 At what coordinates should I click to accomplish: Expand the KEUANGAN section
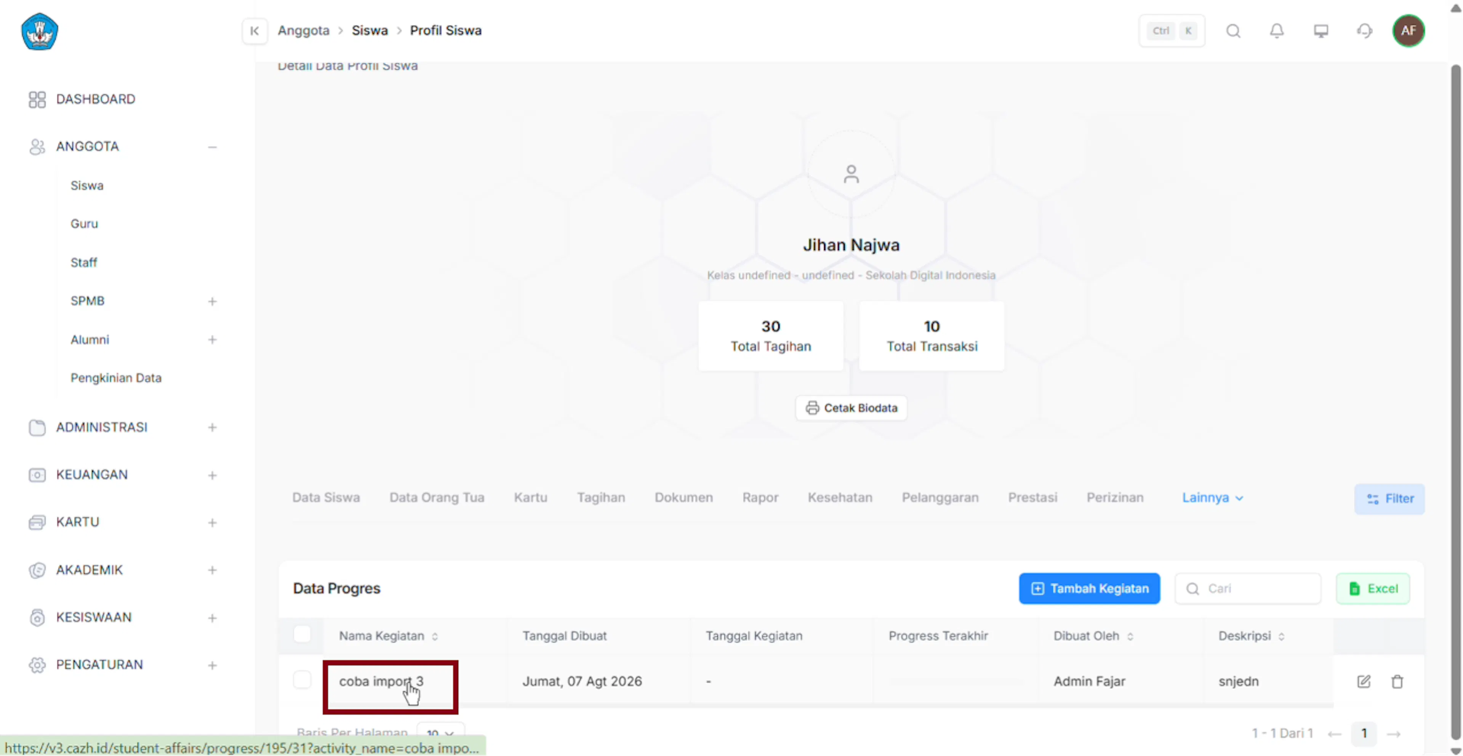[x=212, y=475]
